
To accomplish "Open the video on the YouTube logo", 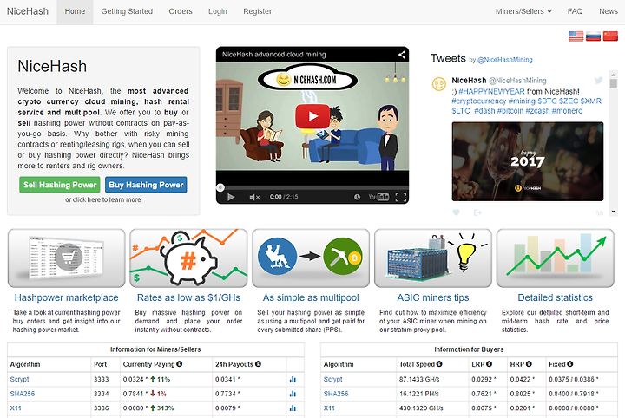I will click(x=378, y=197).
